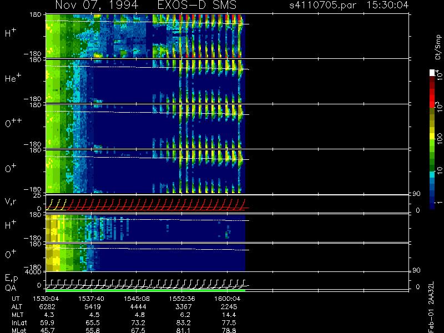This screenshot has height=333, width=444.
Task: Click the MLat value '81.1'
Action: (x=184, y=330)
